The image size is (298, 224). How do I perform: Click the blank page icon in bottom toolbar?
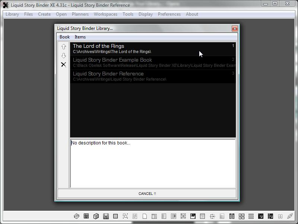(x=145, y=216)
